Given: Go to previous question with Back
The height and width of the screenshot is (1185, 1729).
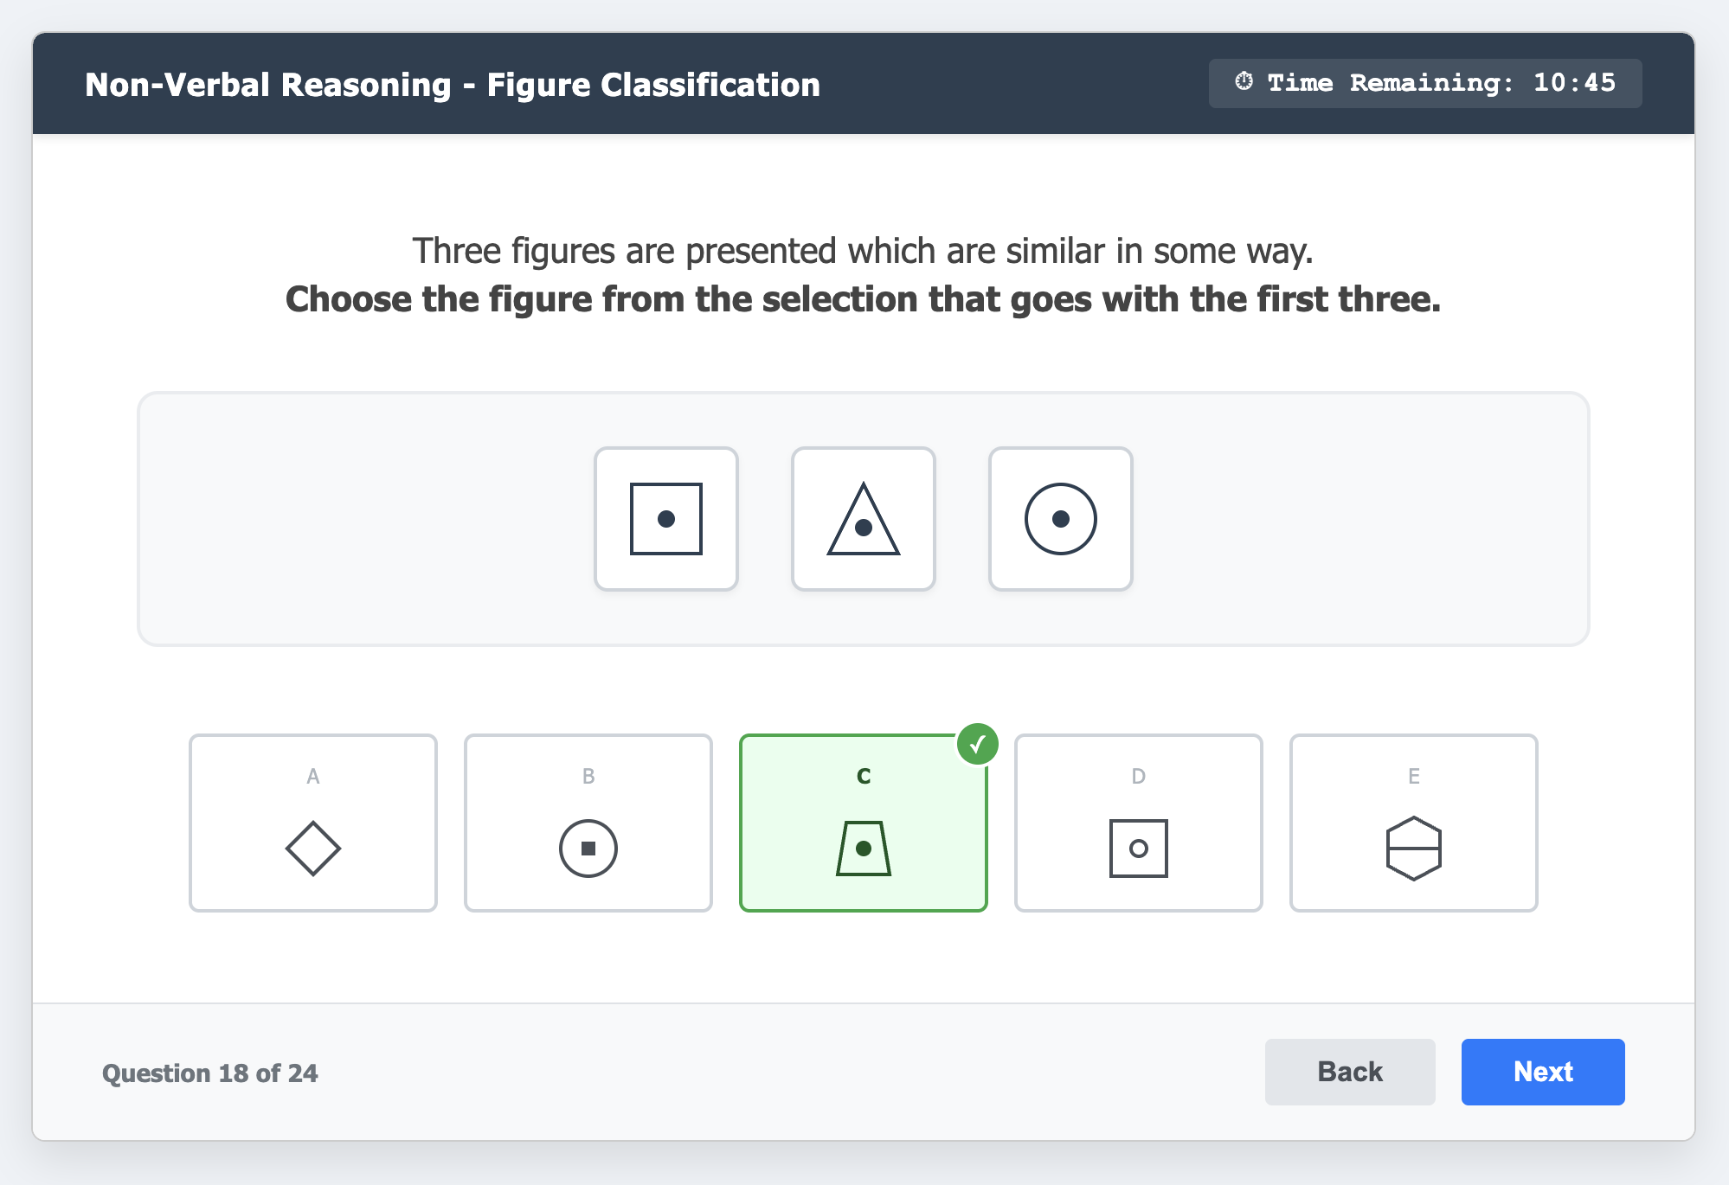Looking at the screenshot, I should point(1349,1072).
